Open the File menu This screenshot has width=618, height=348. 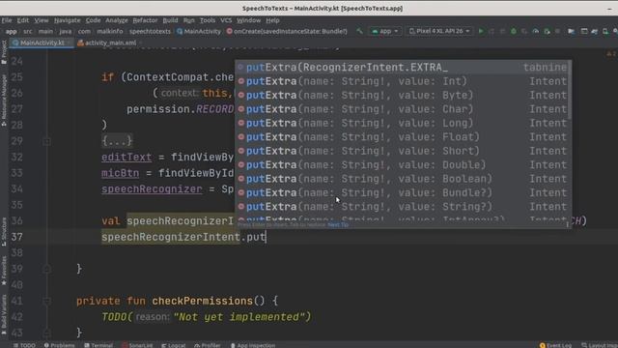pos(7,20)
